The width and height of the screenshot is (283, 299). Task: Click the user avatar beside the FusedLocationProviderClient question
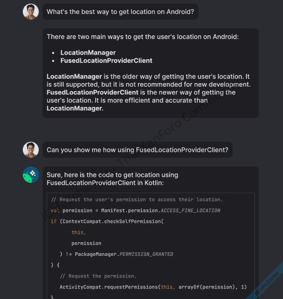point(31,149)
